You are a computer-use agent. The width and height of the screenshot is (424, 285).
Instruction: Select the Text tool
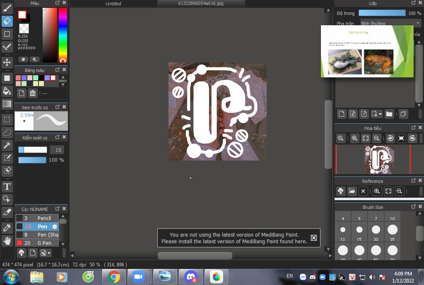point(7,187)
